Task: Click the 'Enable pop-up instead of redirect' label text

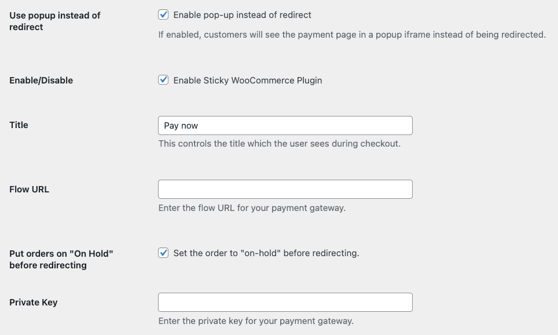Action: 242,15
